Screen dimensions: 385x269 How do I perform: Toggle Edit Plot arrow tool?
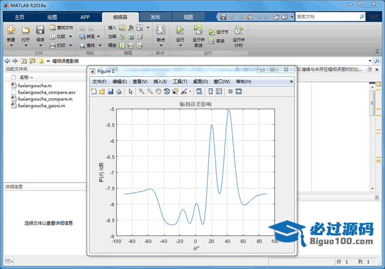[130, 91]
